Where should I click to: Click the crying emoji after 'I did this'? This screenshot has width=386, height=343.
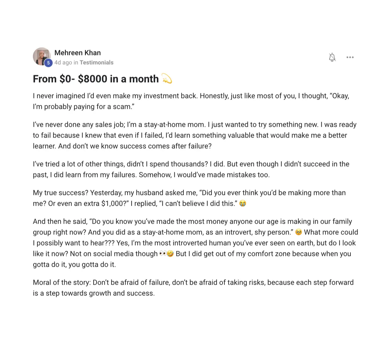click(x=243, y=204)
